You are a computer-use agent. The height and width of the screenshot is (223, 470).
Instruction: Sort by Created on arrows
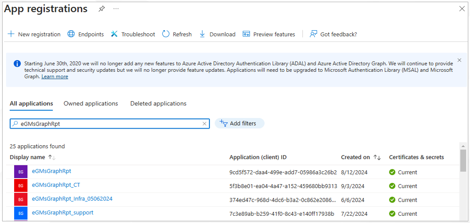[x=377, y=157]
